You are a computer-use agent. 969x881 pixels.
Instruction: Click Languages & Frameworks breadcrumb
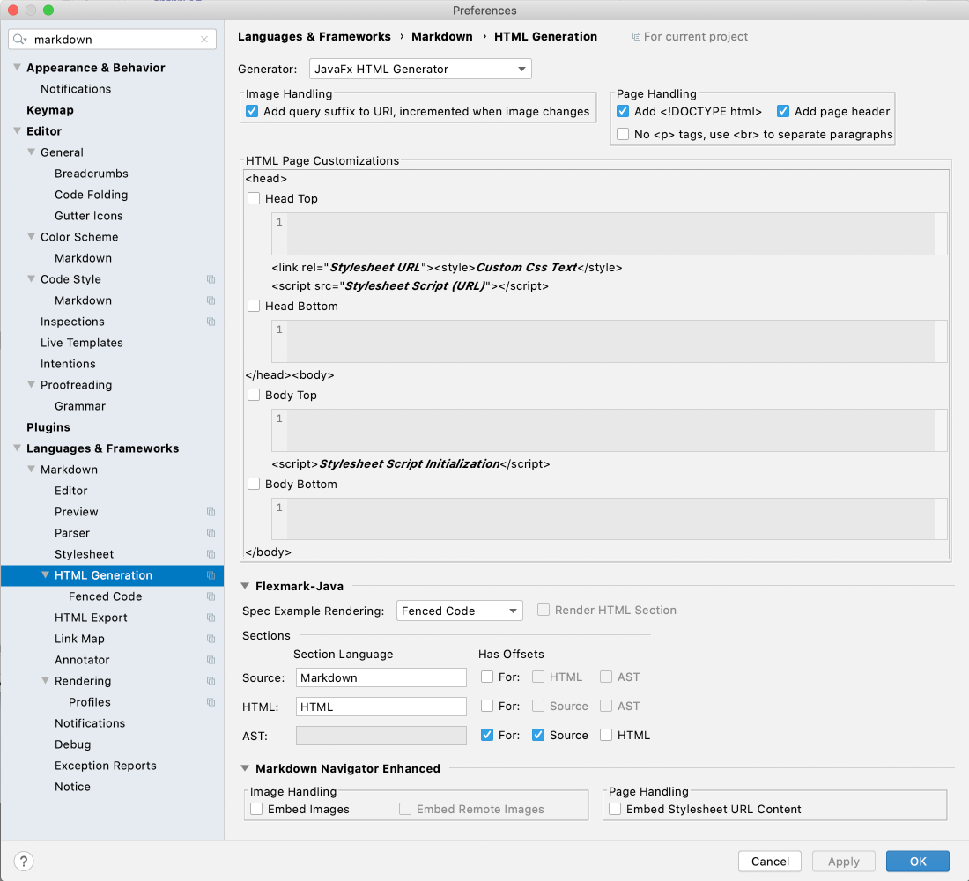point(314,36)
